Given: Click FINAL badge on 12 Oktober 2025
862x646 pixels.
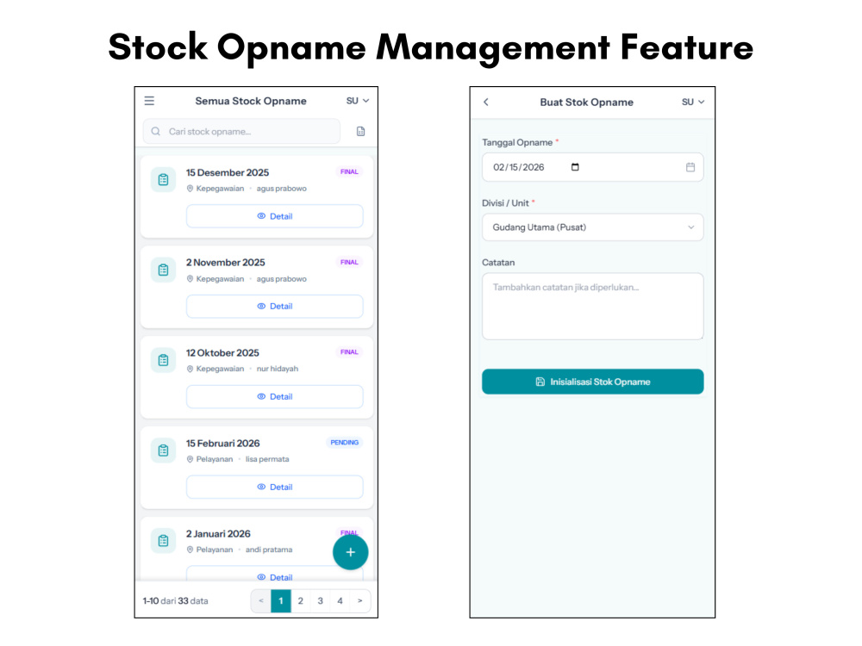Looking at the screenshot, I should pos(349,352).
